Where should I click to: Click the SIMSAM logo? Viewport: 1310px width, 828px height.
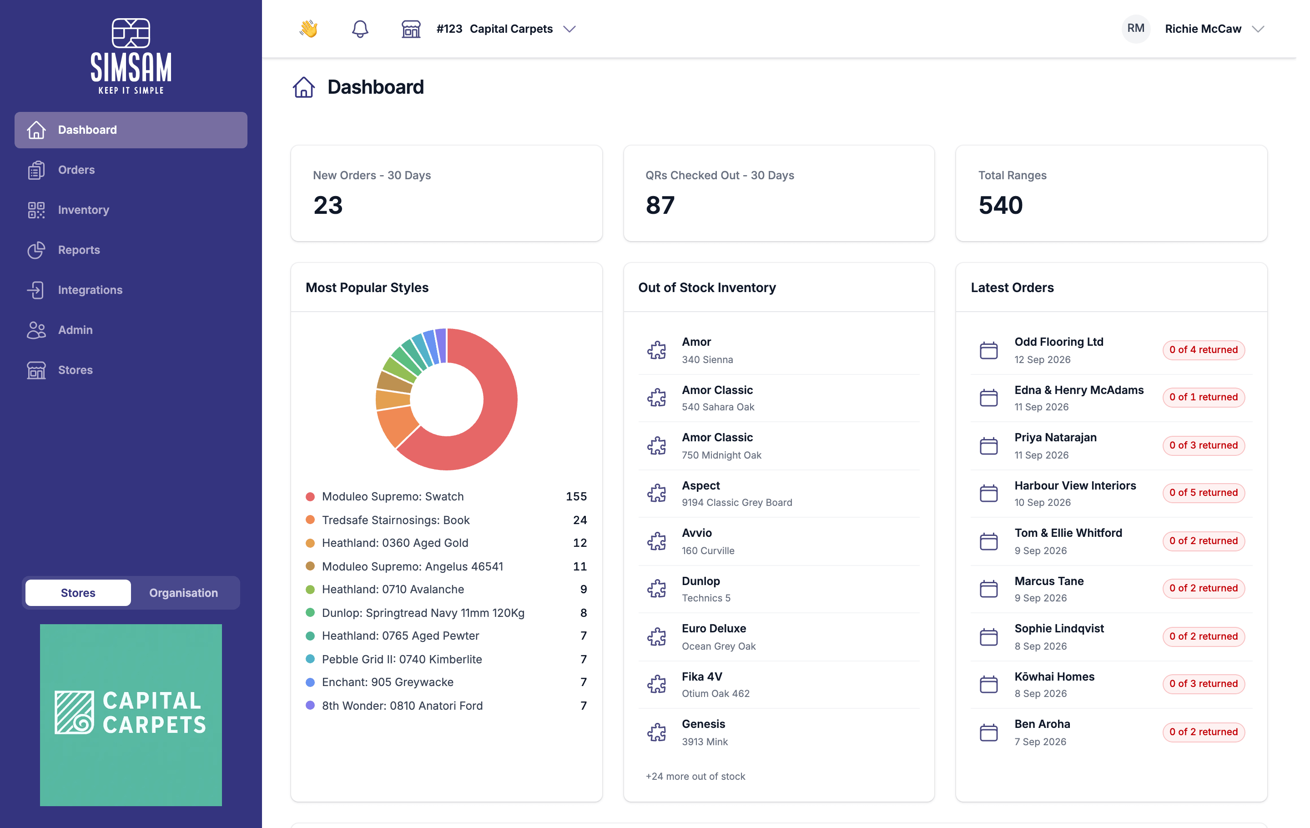pyautogui.click(x=131, y=56)
